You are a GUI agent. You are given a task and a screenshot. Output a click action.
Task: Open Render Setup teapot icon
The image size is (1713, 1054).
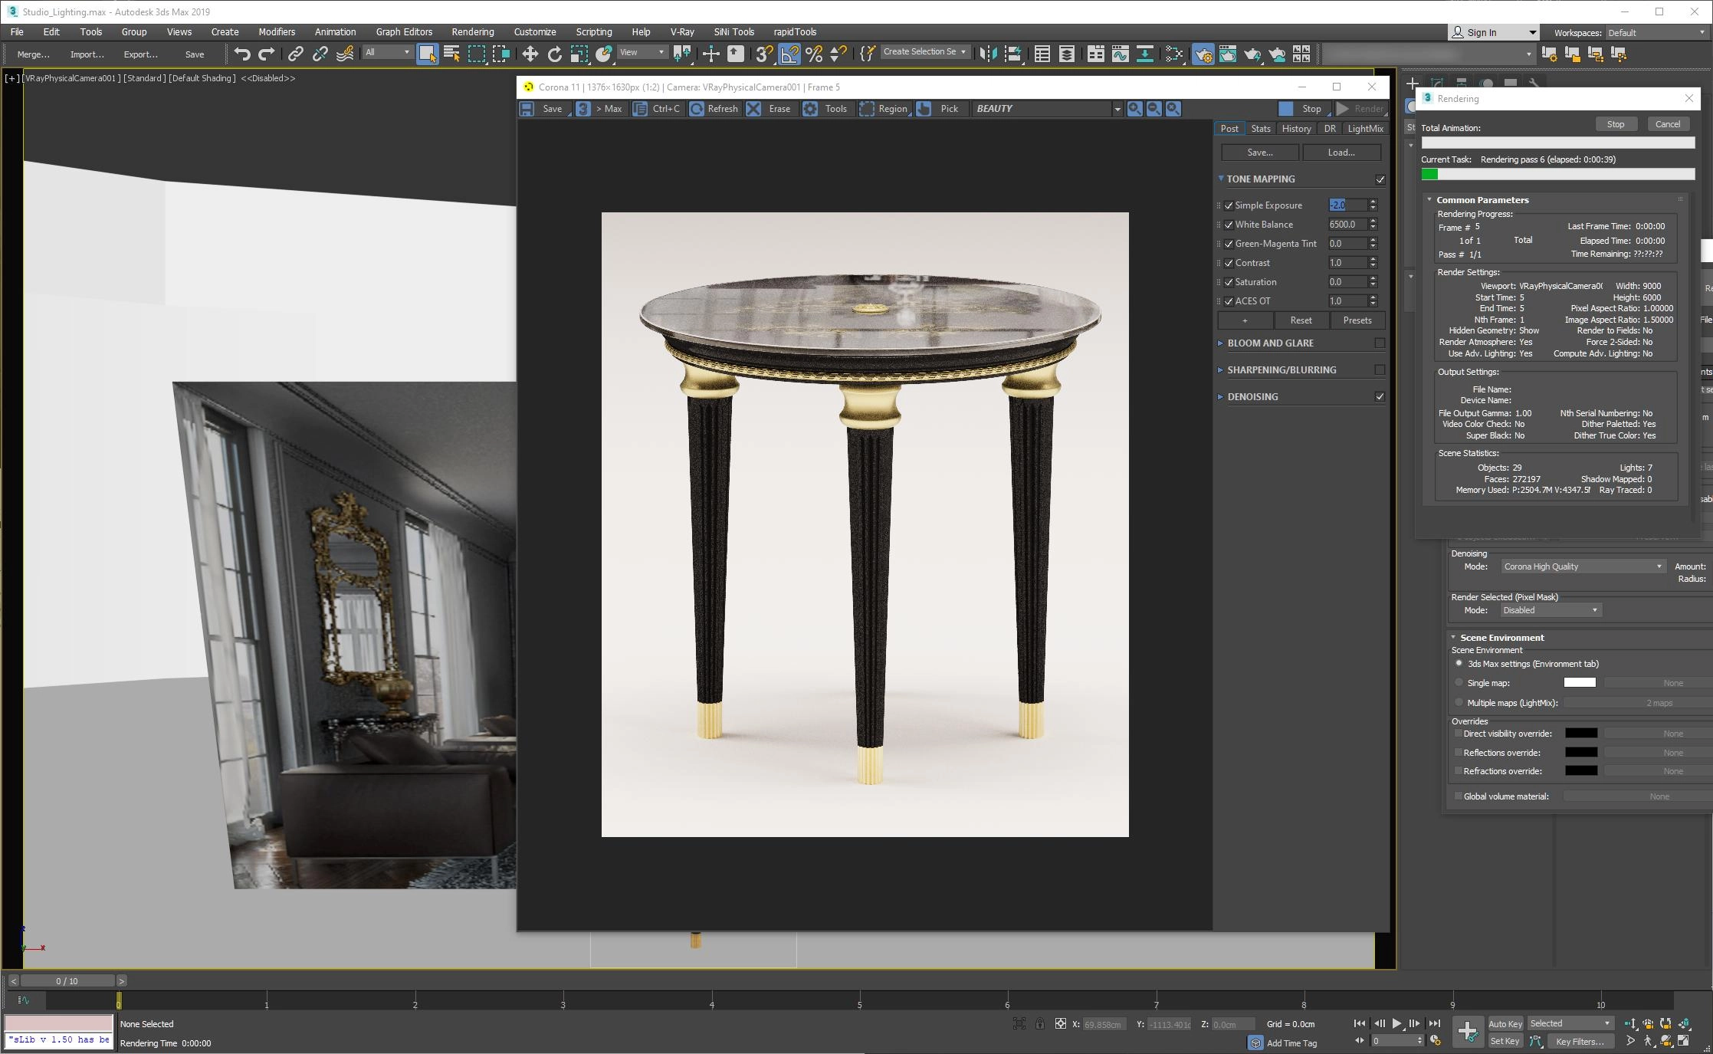[x=1203, y=54]
